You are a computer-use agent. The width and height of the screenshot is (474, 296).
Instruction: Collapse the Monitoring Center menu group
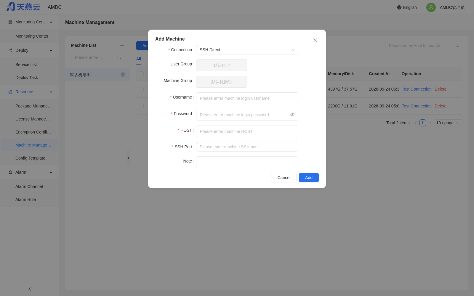tap(30, 22)
